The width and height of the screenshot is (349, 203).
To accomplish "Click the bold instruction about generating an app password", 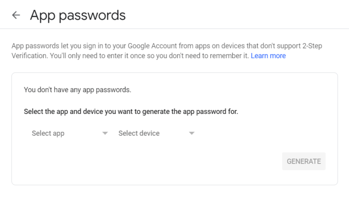I will click(131, 111).
